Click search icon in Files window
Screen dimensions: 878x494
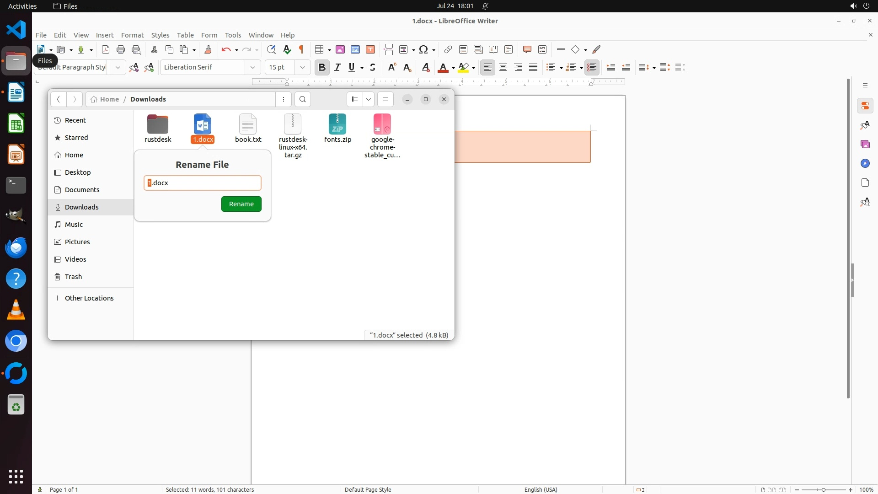303,99
